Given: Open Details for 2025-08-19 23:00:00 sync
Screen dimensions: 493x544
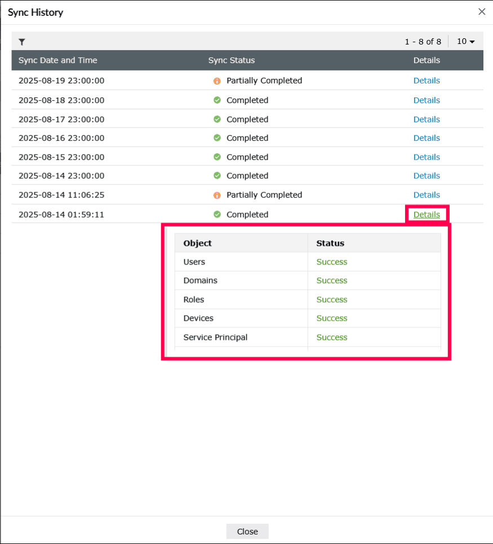Looking at the screenshot, I should click(427, 81).
